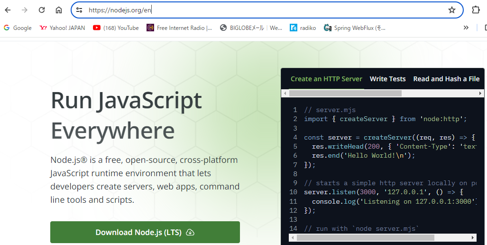Image resolution: width=487 pixels, height=245 pixels.
Task: Click the res.writeHead(200 code line
Action: (x=394, y=146)
